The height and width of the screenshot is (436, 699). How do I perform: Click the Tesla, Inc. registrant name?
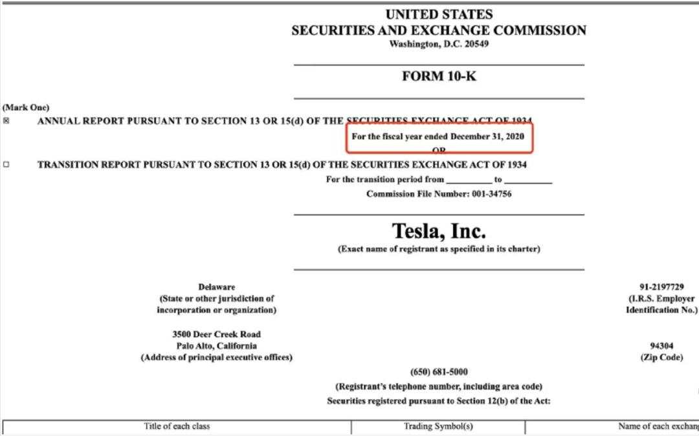coord(439,231)
